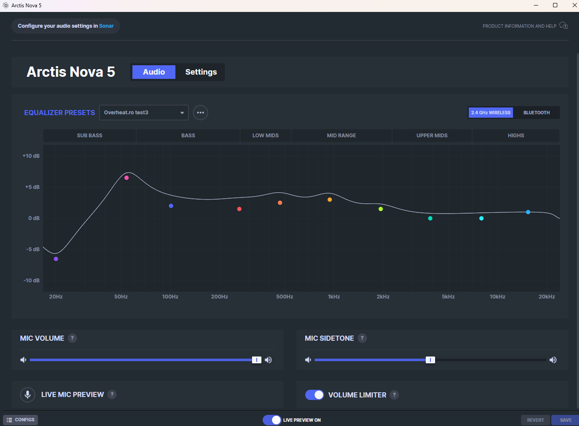Click the Mic Sidetone slider handle

[x=430, y=360]
